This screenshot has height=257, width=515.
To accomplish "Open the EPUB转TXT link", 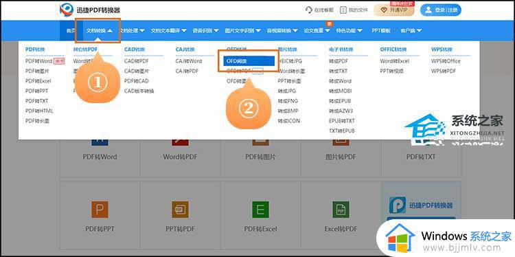I will pos(341,121).
